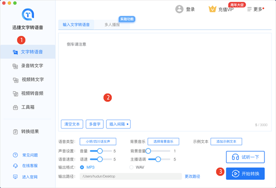Image resolution: width=276 pixels, height=188 pixels.
Task: Expand the 插入间隔 dropdown
Action: (x=118, y=124)
